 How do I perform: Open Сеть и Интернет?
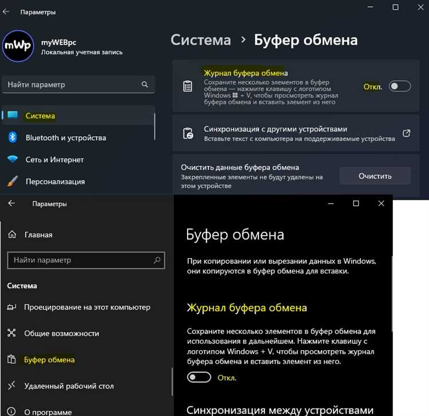(78, 159)
